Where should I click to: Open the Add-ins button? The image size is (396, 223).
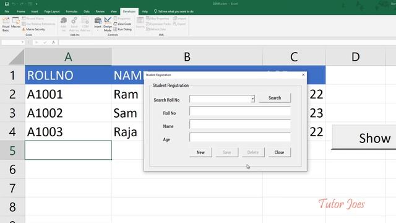click(63, 24)
